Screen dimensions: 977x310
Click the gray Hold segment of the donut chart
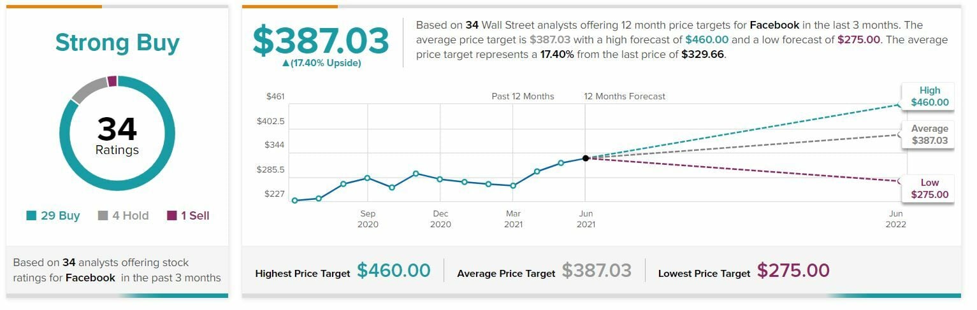pos(89,89)
